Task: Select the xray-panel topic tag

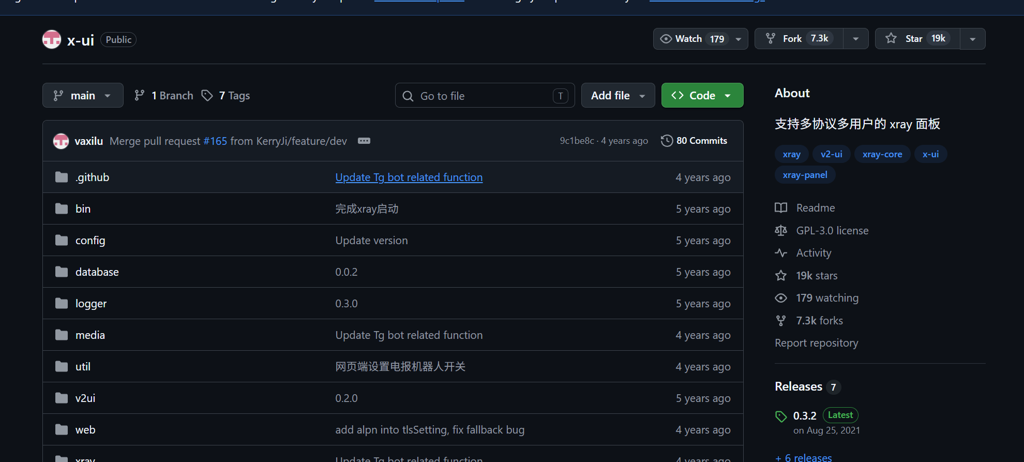Action: [805, 175]
